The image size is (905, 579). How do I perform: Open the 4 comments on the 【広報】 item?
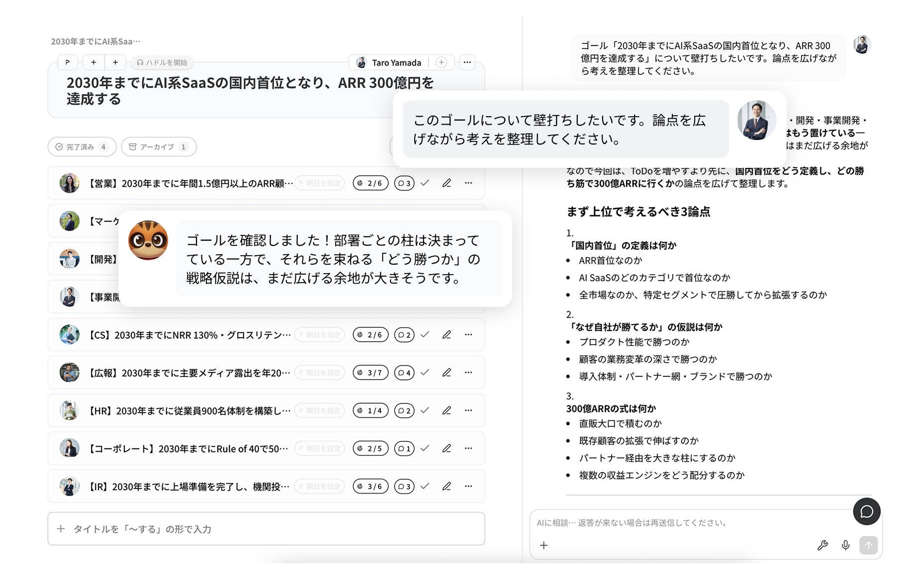[x=404, y=372]
